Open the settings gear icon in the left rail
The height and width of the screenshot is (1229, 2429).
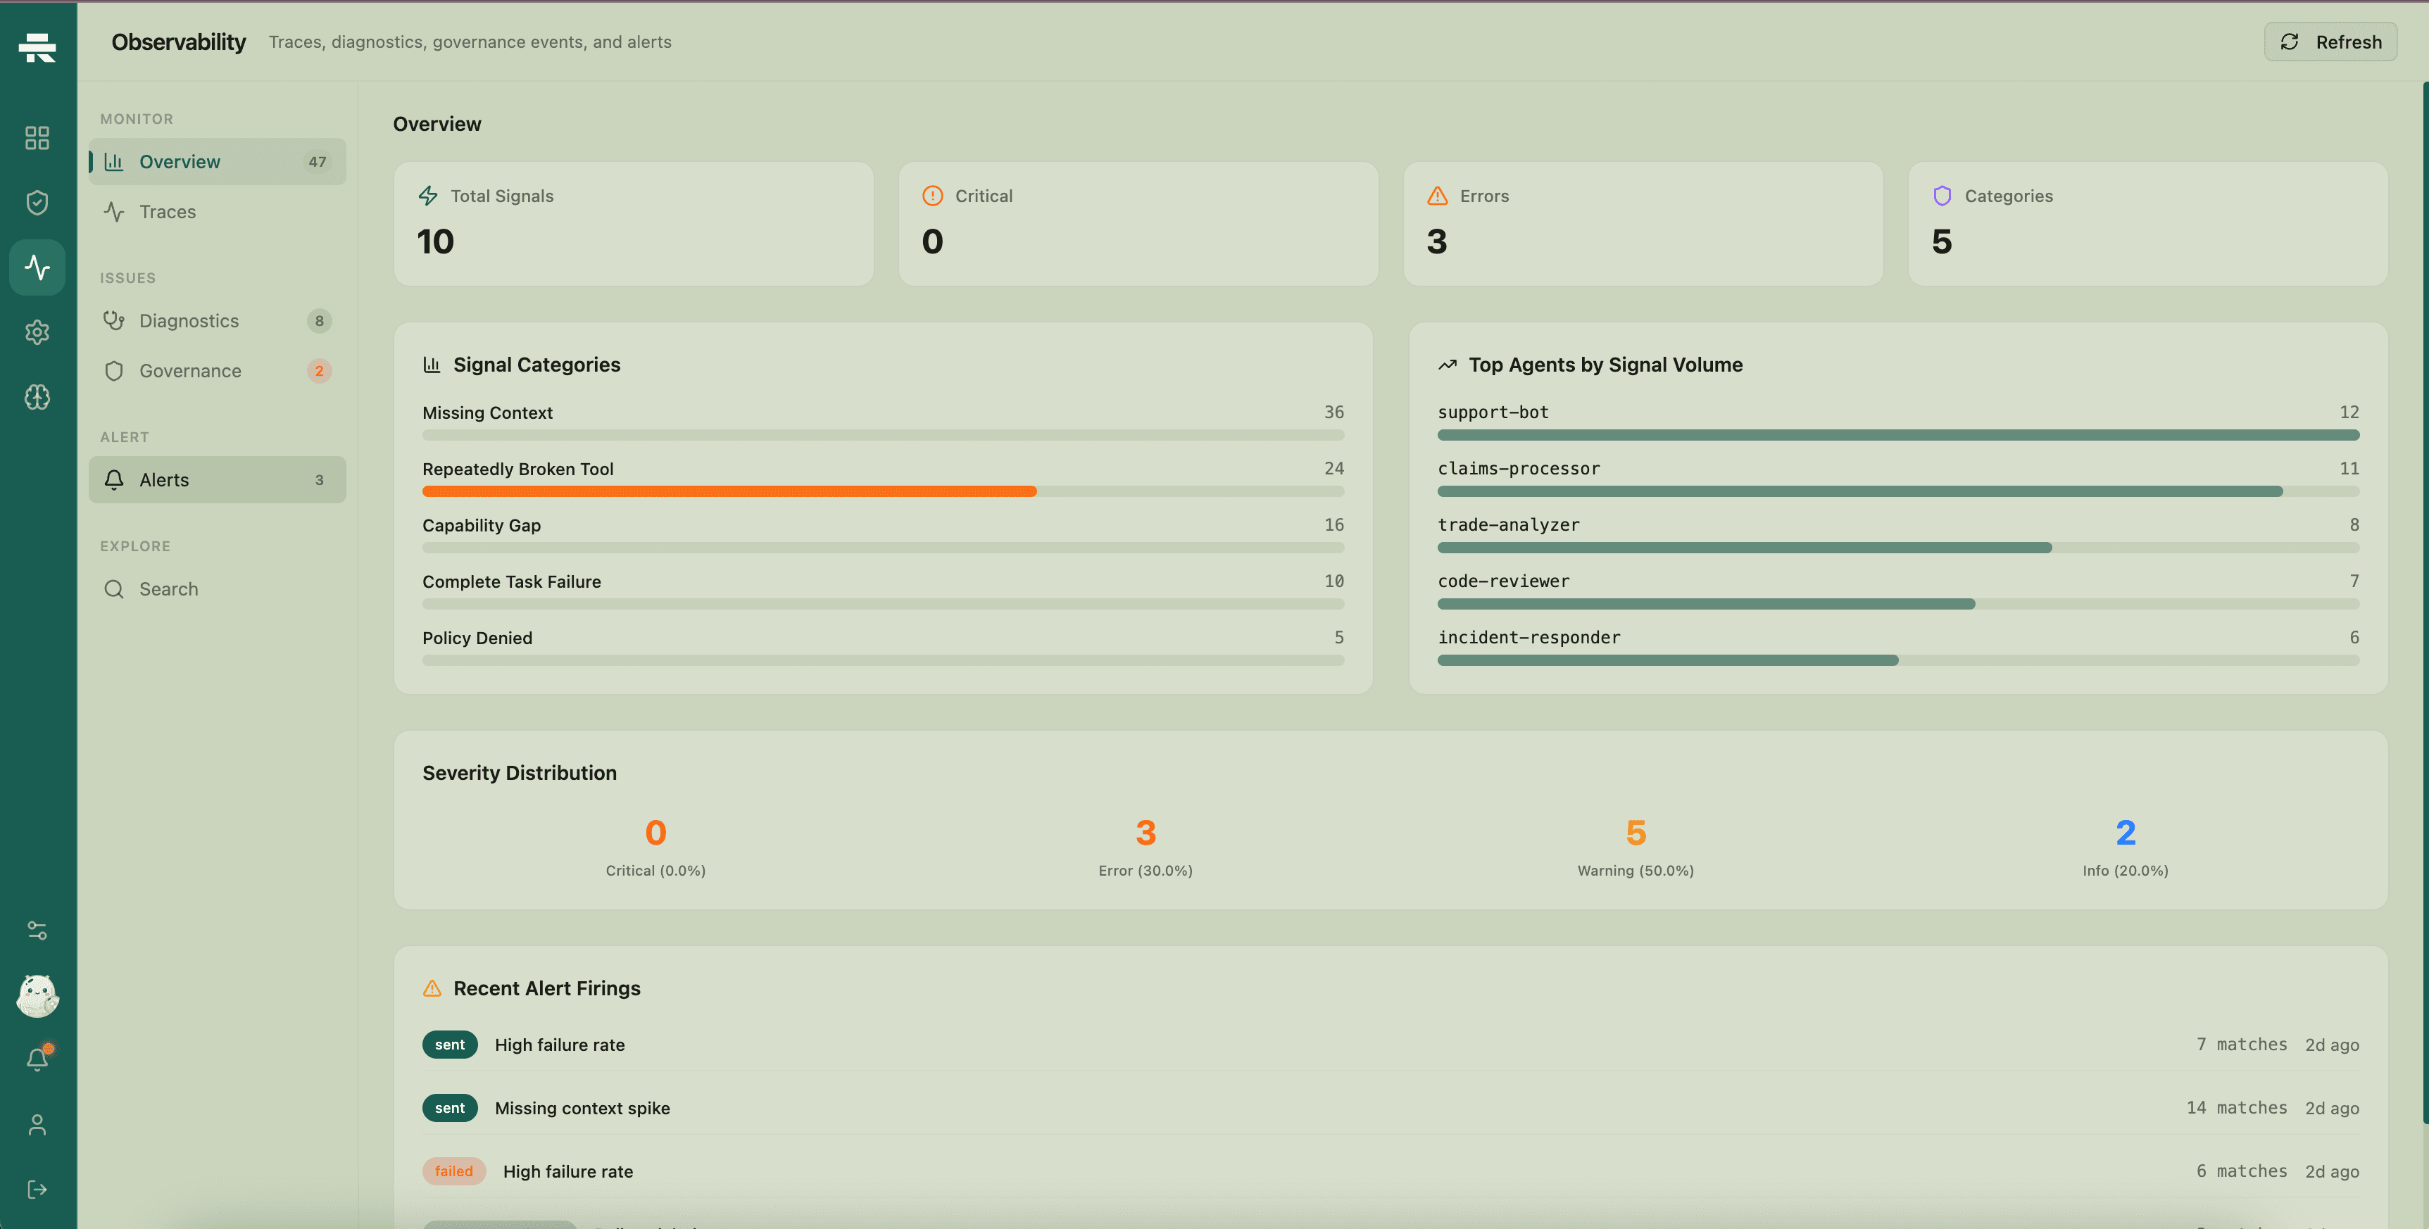click(x=38, y=332)
